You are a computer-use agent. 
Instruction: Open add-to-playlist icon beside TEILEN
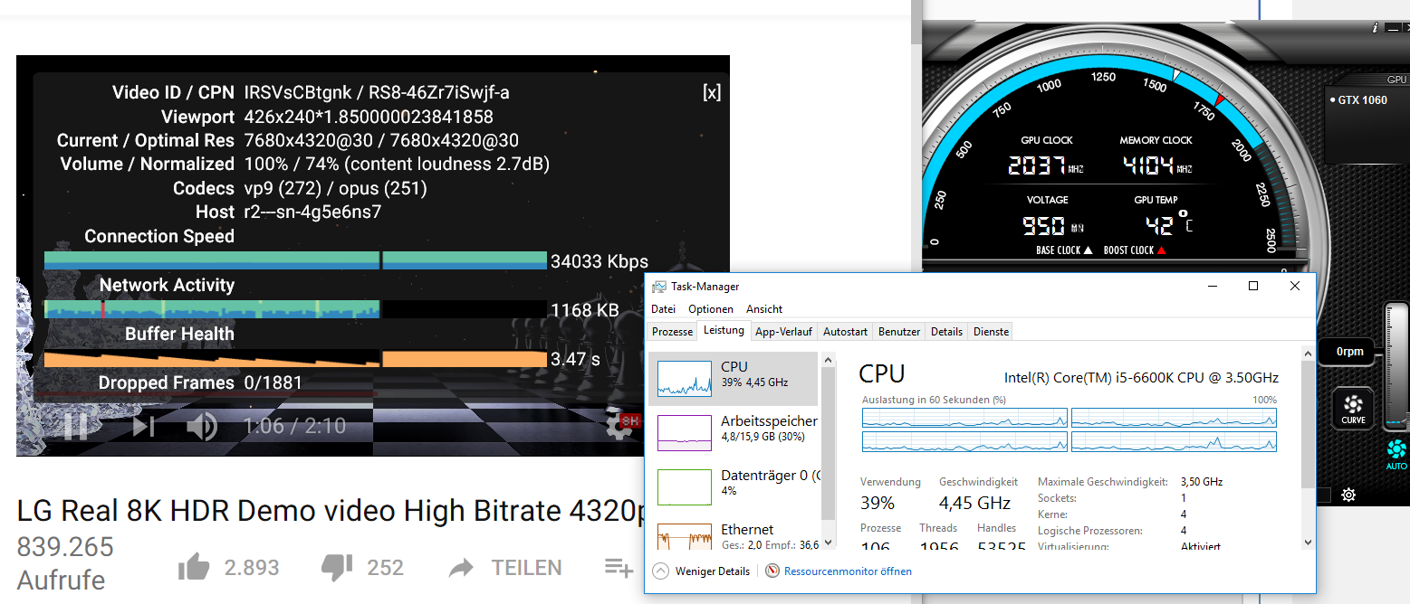(x=619, y=568)
